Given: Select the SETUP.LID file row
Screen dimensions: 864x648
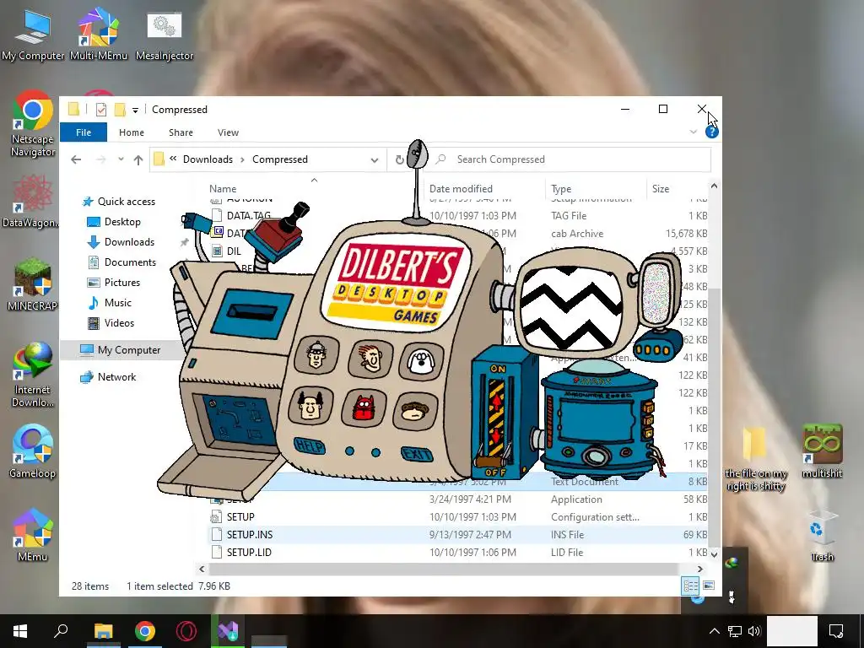Looking at the screenshot, I should (457, 552).
